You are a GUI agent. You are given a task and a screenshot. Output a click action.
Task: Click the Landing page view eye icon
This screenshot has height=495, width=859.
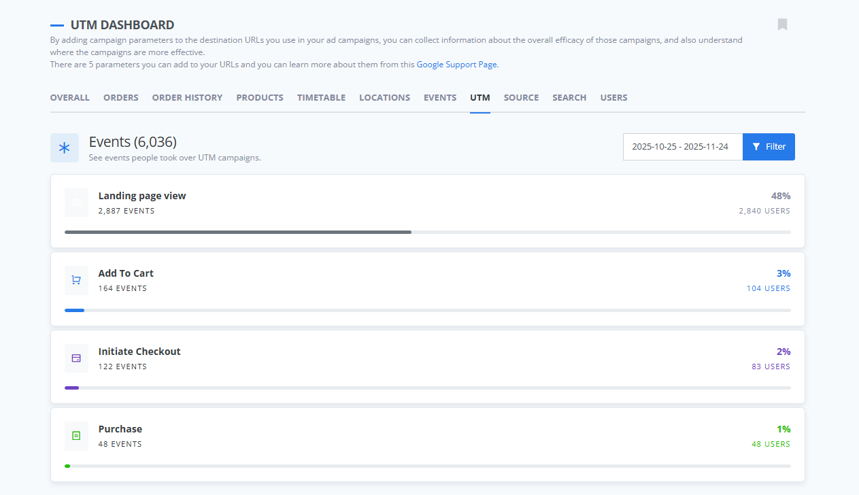(76, 203)
